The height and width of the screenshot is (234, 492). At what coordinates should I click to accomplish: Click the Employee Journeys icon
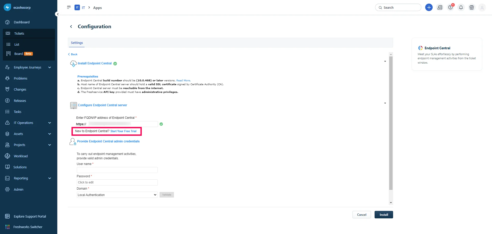pyautogui.click(x=7, y=67)
